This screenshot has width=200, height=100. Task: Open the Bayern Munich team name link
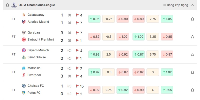[38, 50]
